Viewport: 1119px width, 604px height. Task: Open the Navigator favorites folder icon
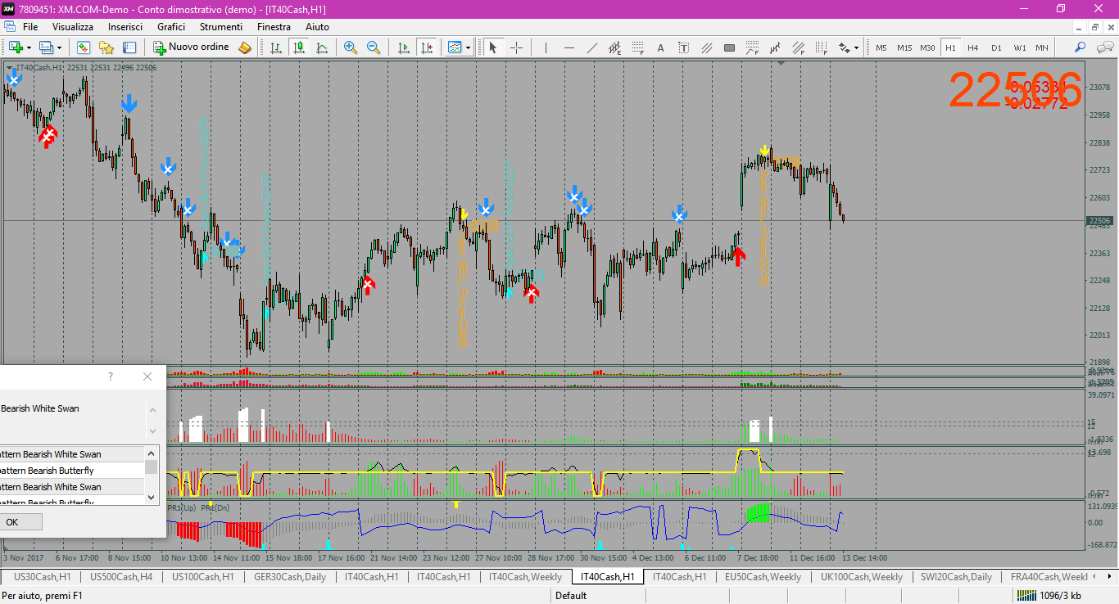click(106, 47)
